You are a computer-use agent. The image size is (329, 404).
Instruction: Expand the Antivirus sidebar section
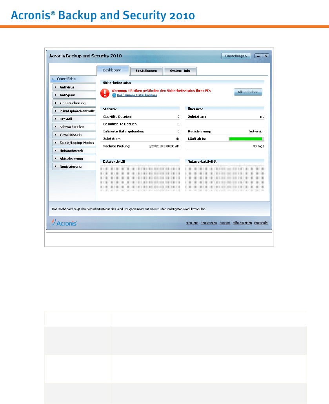coord(74,87)
